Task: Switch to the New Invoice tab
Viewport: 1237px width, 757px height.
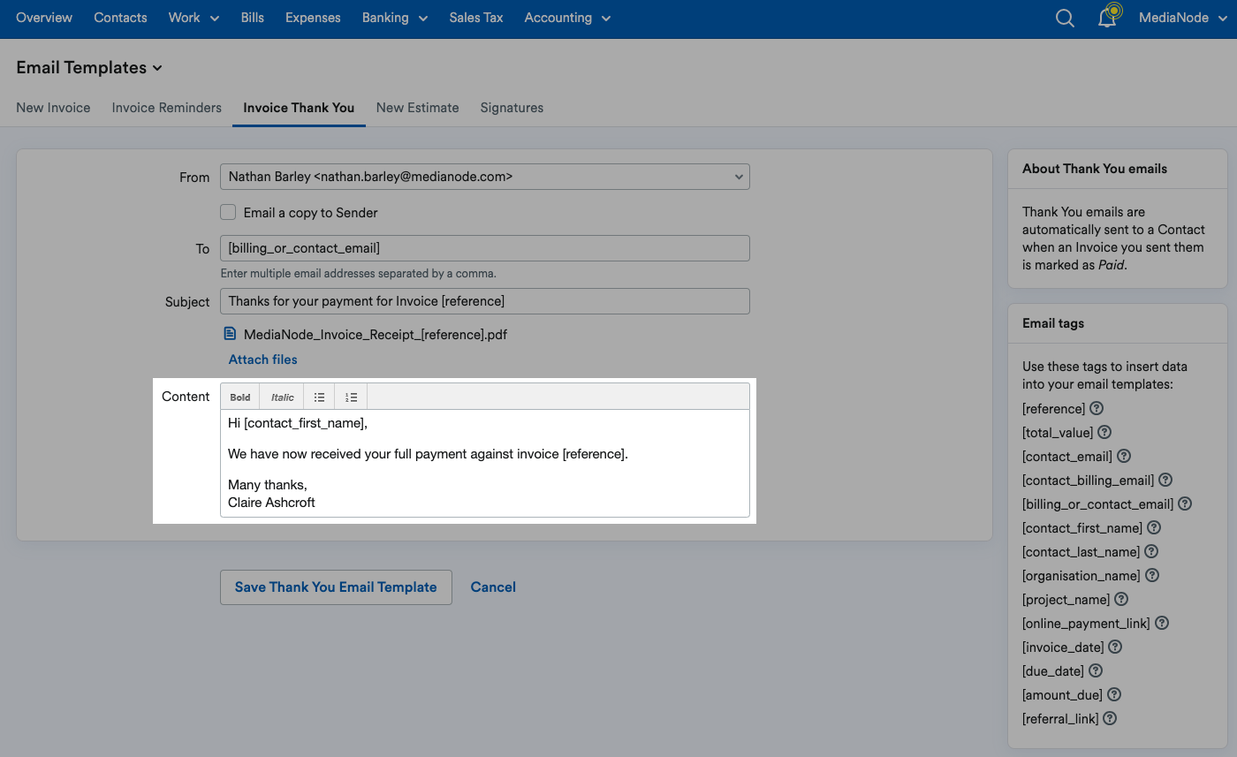Action: click(x=53, y=108)
